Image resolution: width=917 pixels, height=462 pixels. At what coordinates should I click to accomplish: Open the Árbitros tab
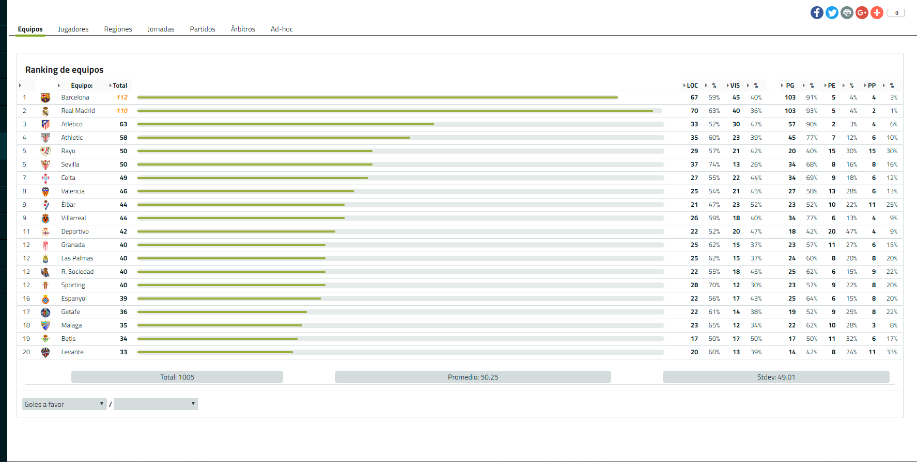pyautogui.click(x=243, y=29)
